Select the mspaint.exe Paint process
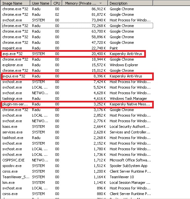Image resolution: width=190 pixels, height=199 pixels. coord(77,48)
